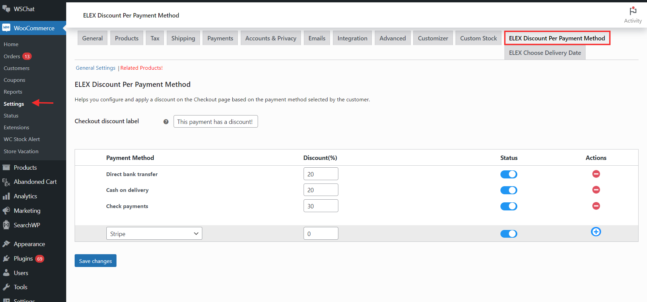Screen dimensions: 647x302
Task: Click the Tools wrench icon
Action: [x=6, y=287]
